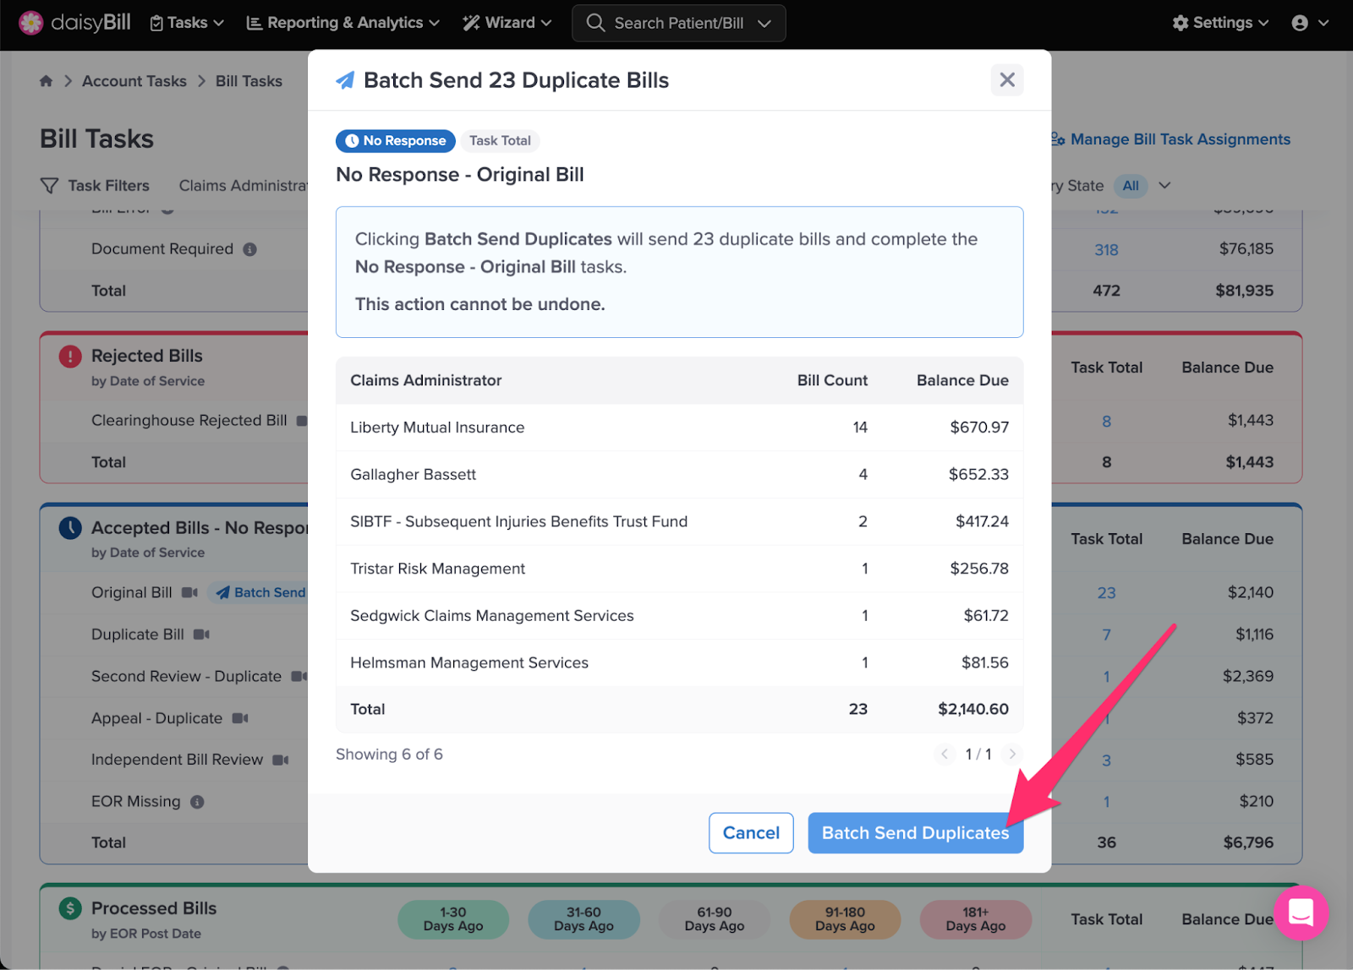Screen dimensions: 1353x970
Task: Click the Tristar Risk Management row
Action: tap(679, 569)
